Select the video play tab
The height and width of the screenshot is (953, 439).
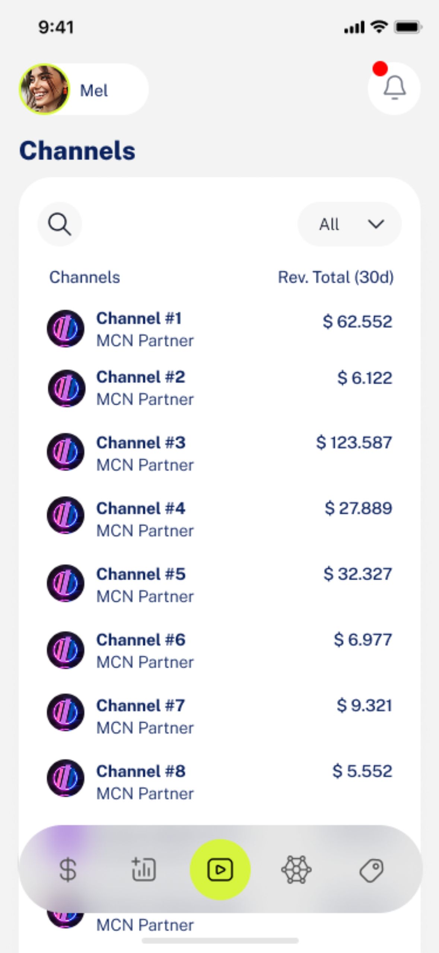220,869
